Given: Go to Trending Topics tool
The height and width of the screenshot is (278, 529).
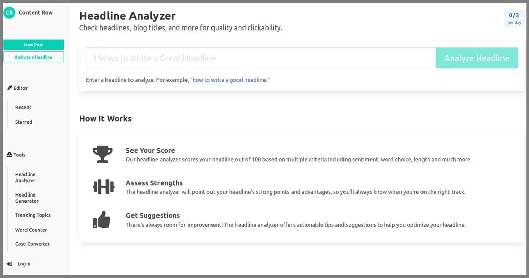Looking at the screenshot, I should (x=33, y=215).
